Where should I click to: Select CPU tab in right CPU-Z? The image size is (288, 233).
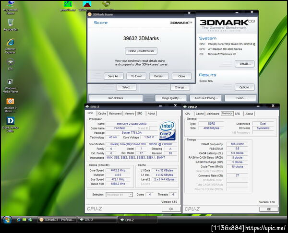click(188, 114)
